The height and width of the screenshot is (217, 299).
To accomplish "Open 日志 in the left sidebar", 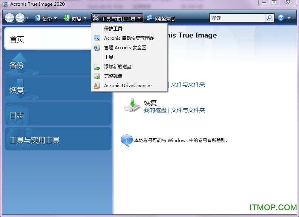I will (x=58, y=114).
